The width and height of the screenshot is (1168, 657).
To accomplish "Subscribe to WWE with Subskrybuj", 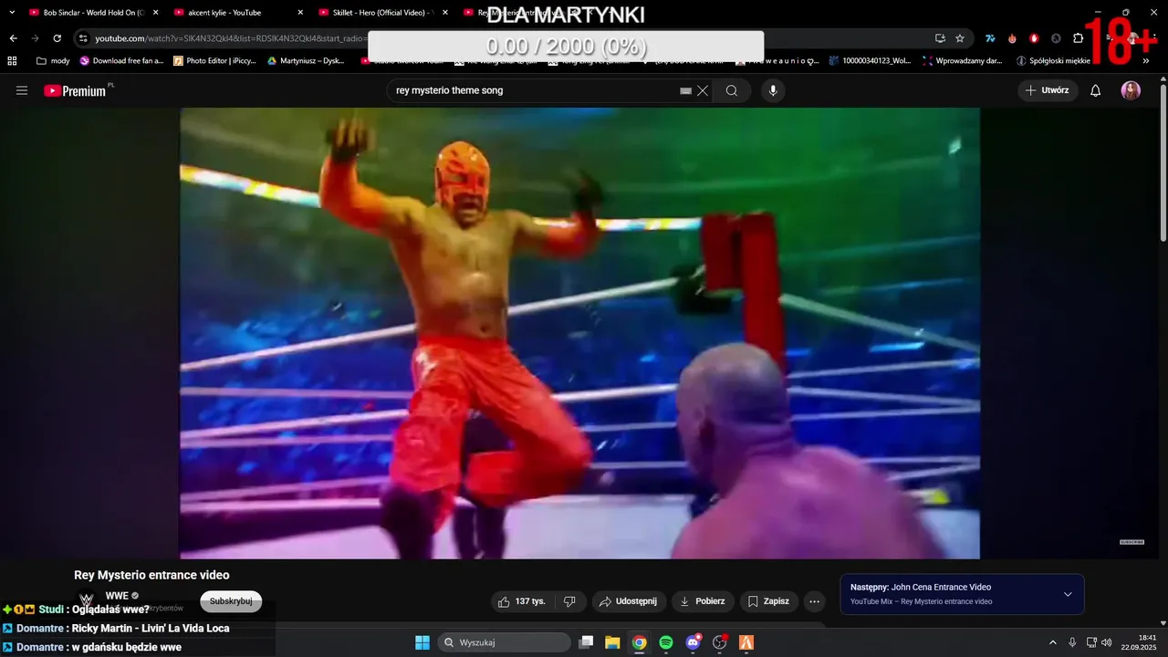I will pos(231,601).
